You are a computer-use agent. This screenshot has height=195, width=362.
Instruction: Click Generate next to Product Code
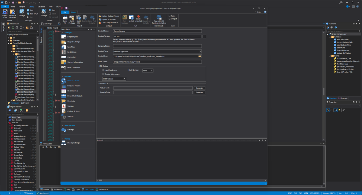199,88
